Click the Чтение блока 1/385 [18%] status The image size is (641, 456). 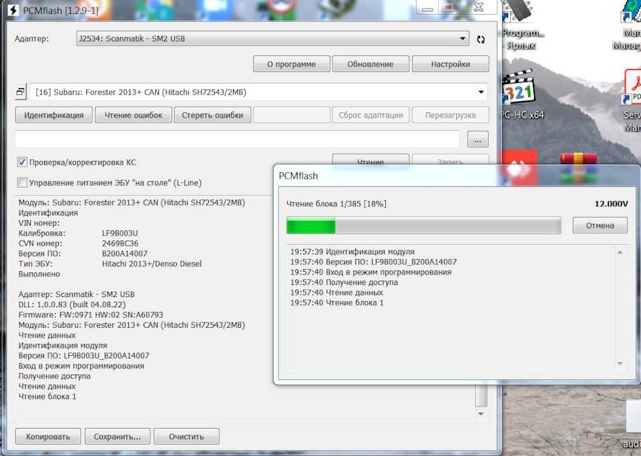pyautogui.click(x=337, y=204)
